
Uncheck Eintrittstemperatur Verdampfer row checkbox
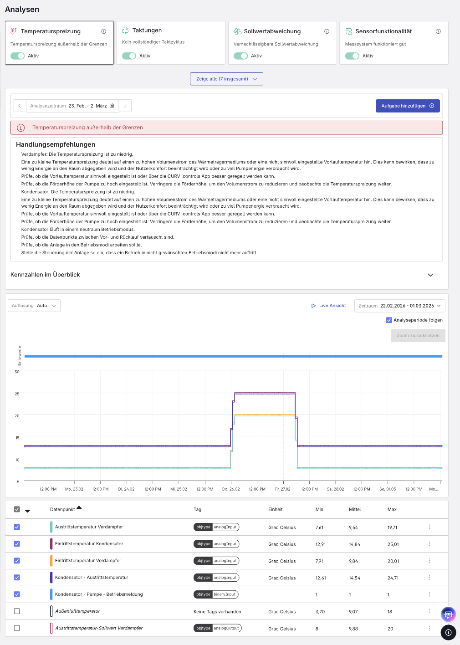[17, 561]
